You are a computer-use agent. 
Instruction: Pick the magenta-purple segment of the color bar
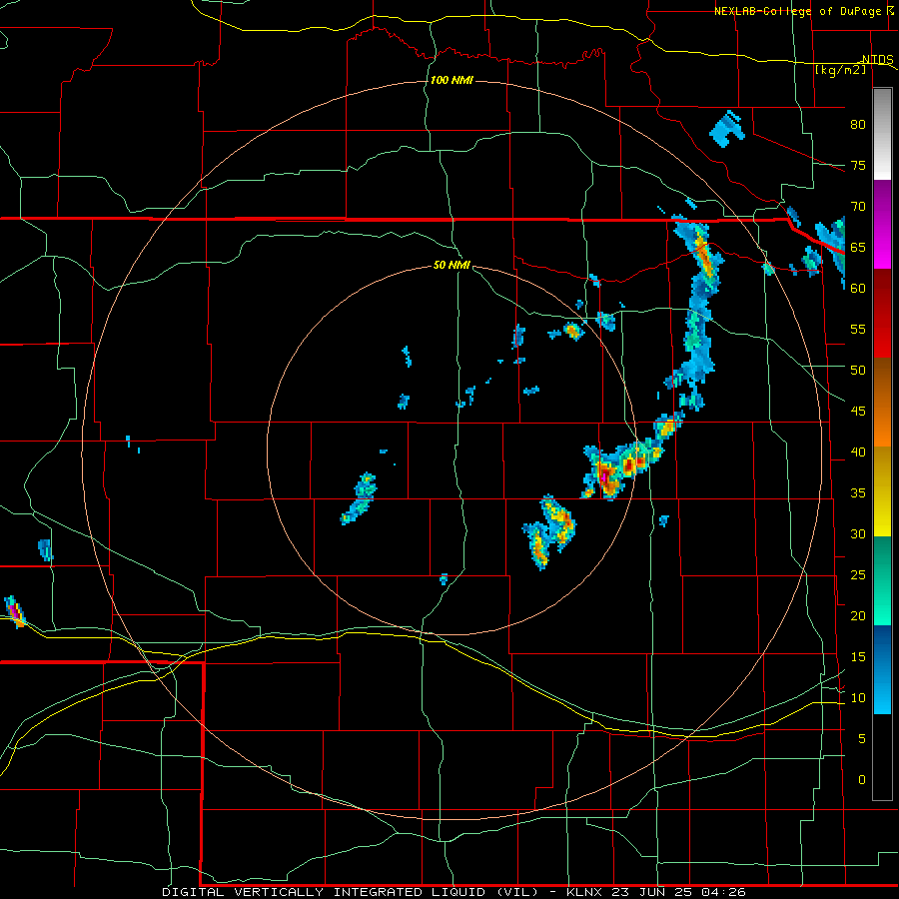tap(882, 224)
